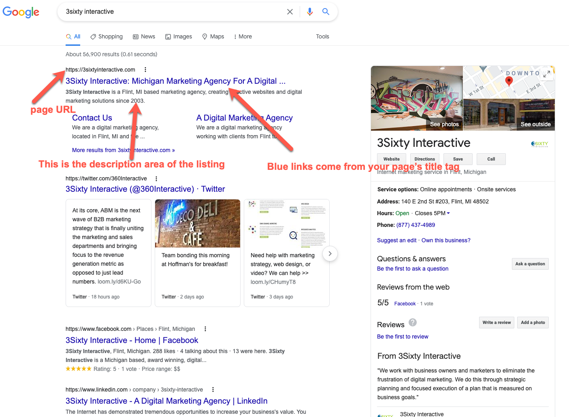Open Facebook reviews from the web link

pyautogui.click(x=405, y=304)
